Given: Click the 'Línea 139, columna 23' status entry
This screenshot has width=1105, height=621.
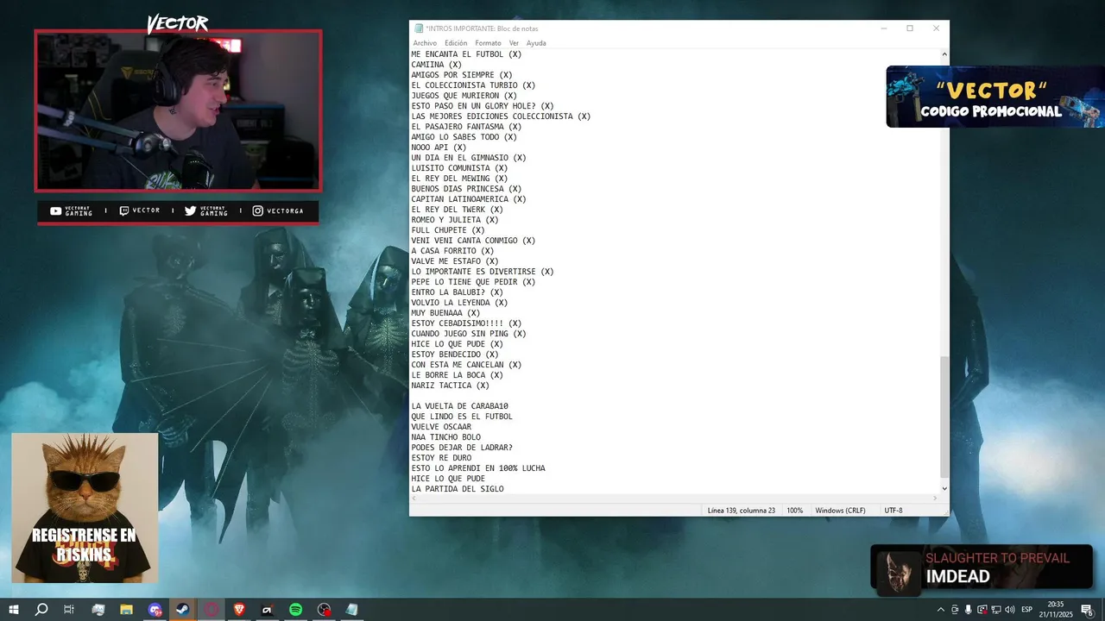Looking at the screenshot, I should [x=741, y=511].
